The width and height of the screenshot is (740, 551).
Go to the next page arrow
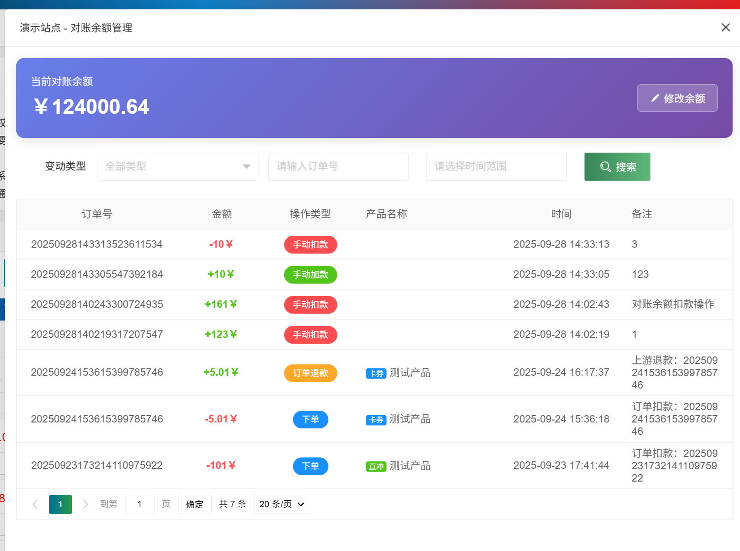[x=85, y=504]
